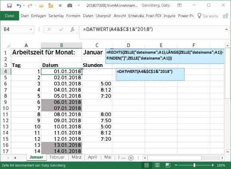The image size is (231, 169).
Task: Click the Redo arrow icon
Action: (x=30, y=6)
